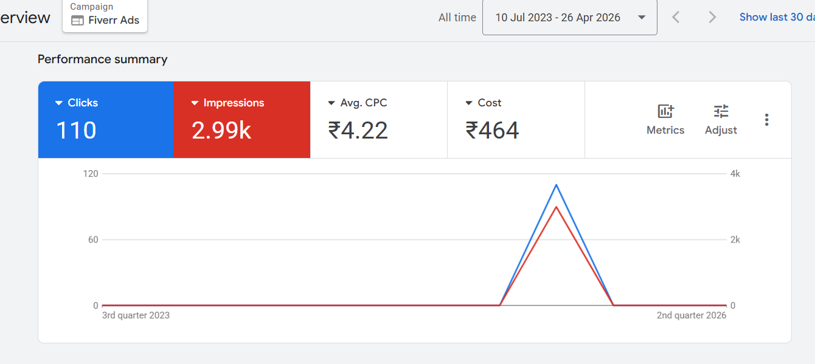Click the Clicks value 110
The image size is (815, 364).
point(76,131)
